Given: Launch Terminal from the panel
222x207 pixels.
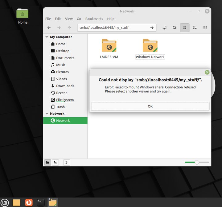Looking at the screenshot, I should click(x=41, y=203).
